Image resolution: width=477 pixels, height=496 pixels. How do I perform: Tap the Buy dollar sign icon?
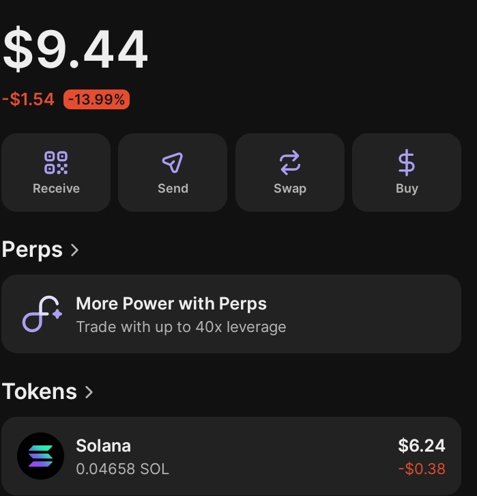point(407,162)
